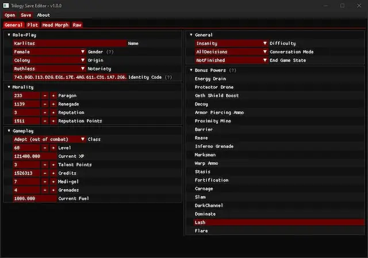Increase Grenades with the plus button
Image resolution: width=368 pixels, height=258 pixels.
tap(53, 190)
